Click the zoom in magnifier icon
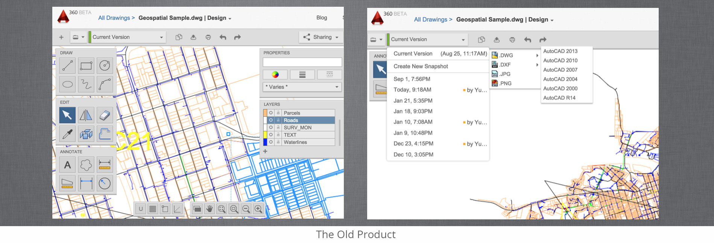This screenshot has width=714, height=243. click(x=258, y=209)
